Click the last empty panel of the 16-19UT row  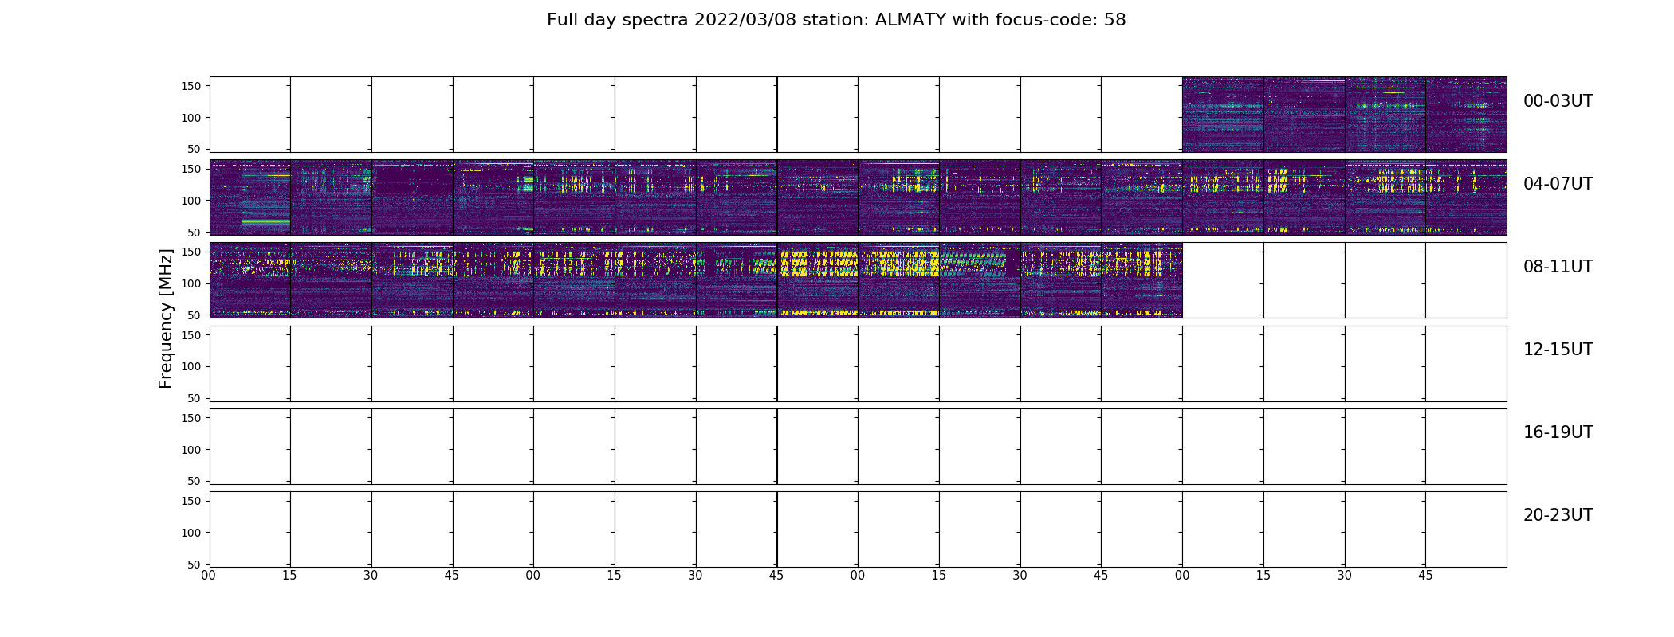click(1466, 447)
